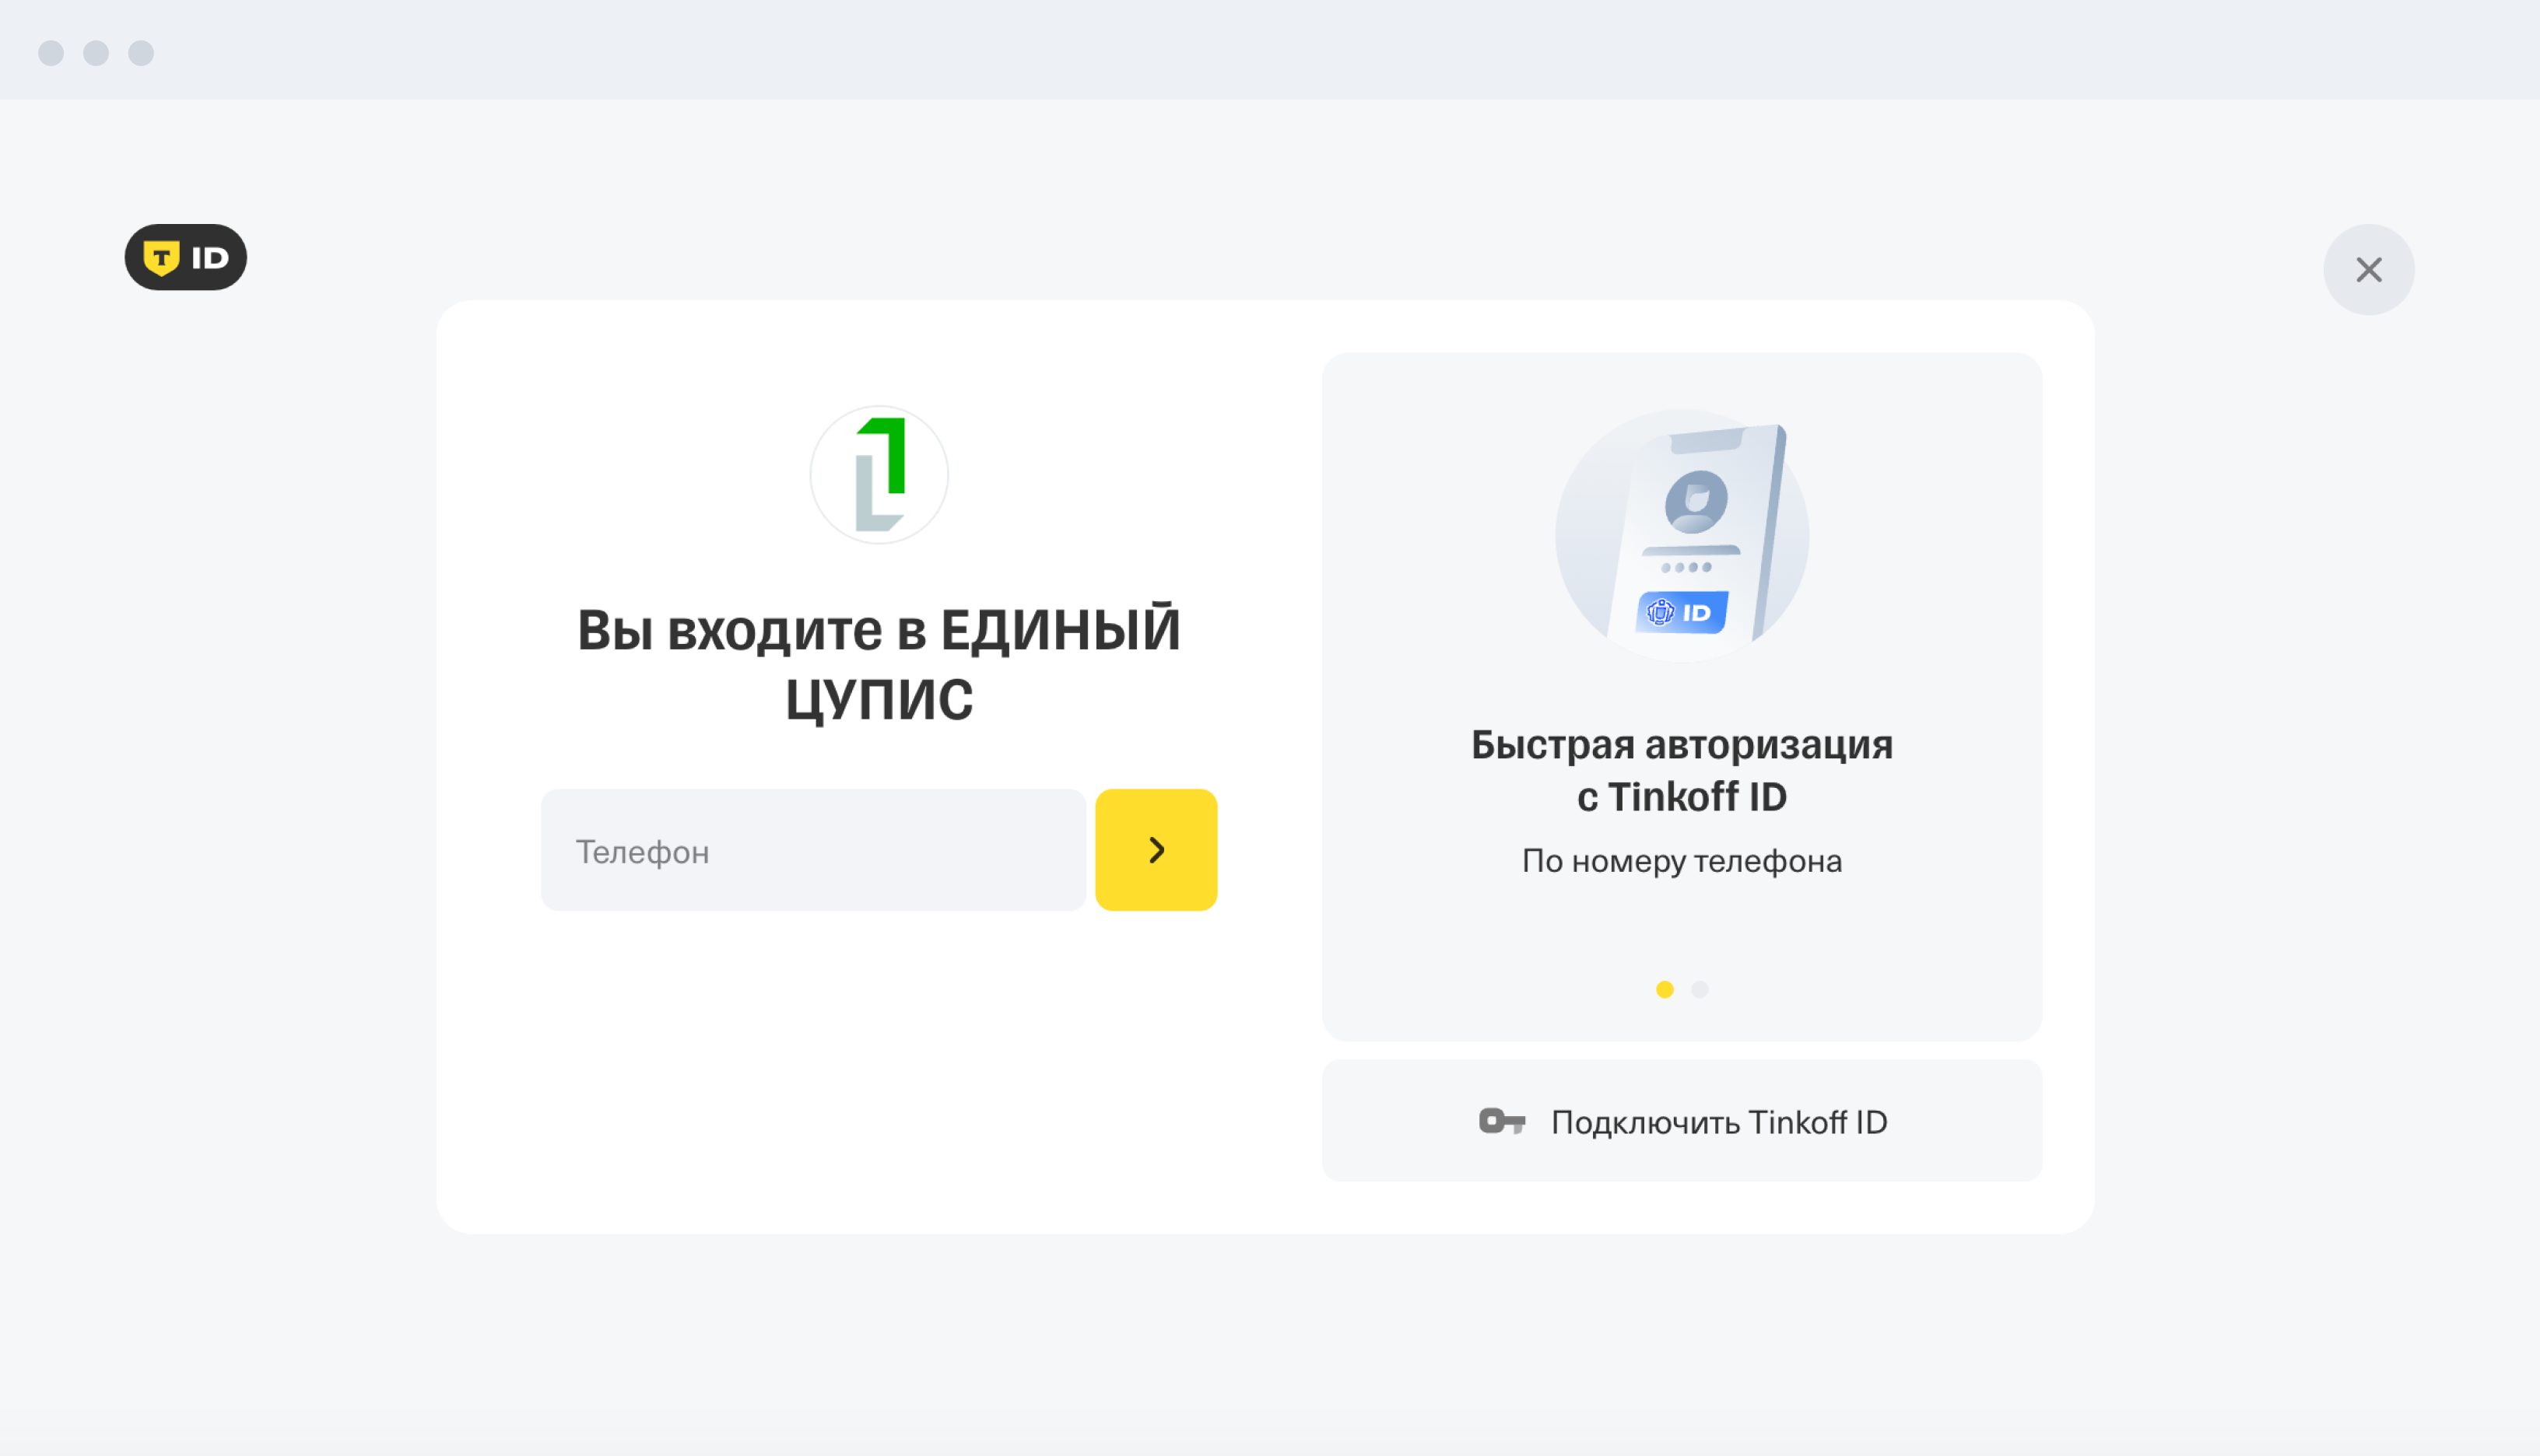
Task: Submit phone with yellow arrow button
Action: [x=1156, y=850]
